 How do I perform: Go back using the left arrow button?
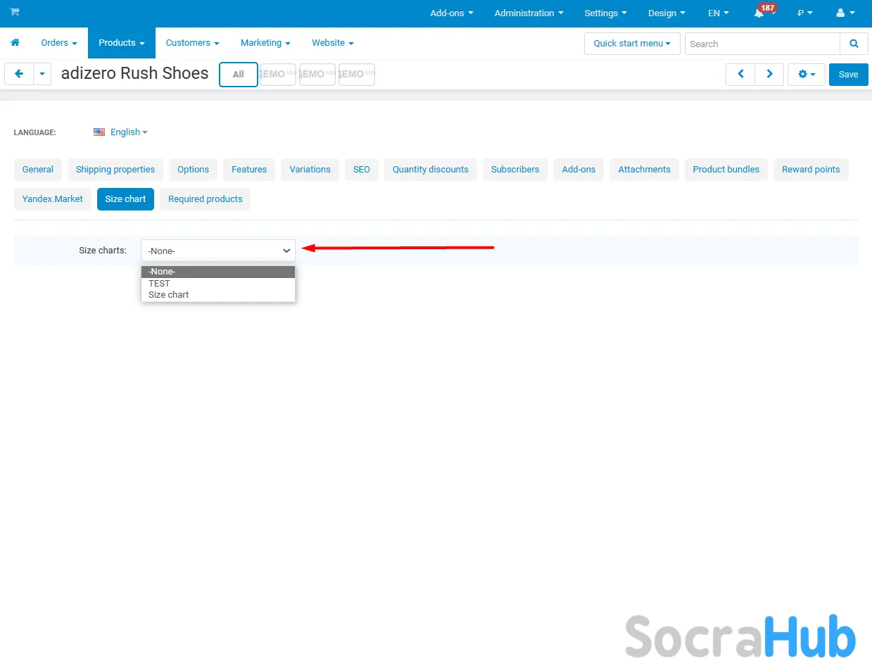[19, 74]
